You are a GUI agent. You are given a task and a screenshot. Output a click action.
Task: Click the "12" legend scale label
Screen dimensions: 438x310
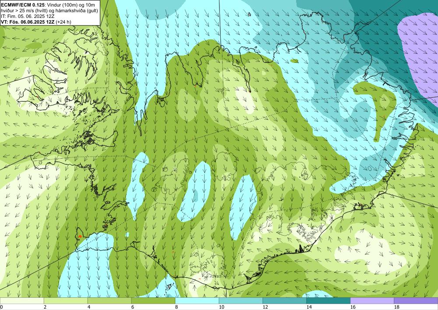click(265, 307)
